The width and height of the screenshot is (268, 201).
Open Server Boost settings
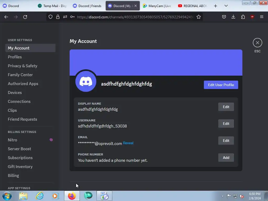point(30,149)
